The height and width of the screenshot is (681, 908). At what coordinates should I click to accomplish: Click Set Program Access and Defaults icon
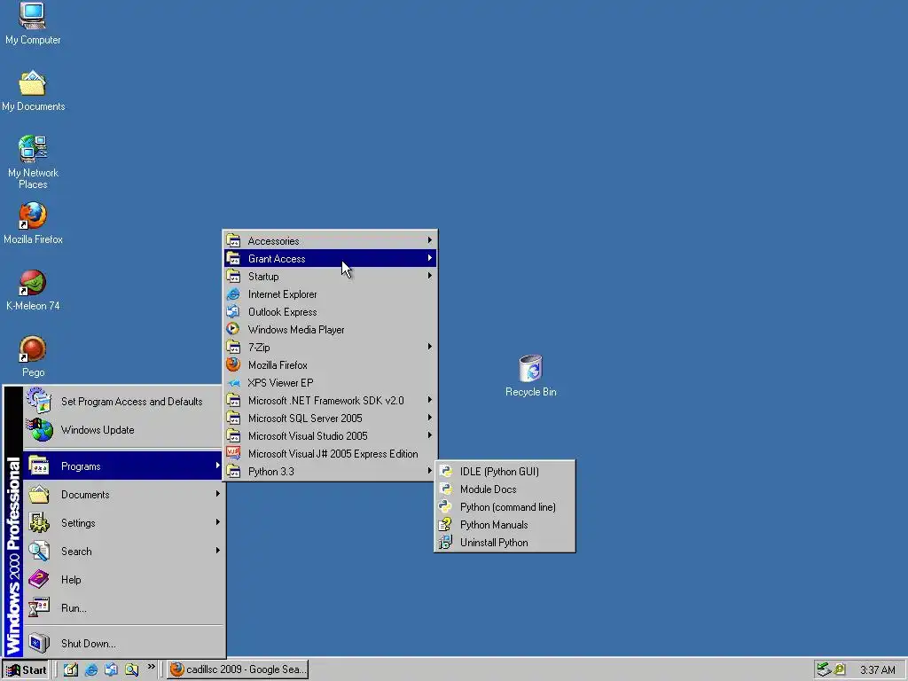click(x=39, y=401)
